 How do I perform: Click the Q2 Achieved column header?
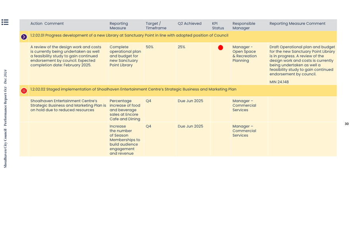pyautogui.click(x=189, y=24)
